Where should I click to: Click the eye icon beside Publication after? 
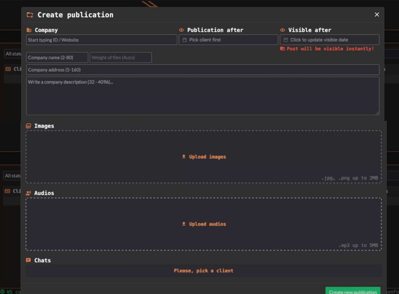coord(181,30)
